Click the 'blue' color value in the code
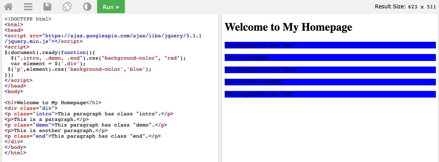The width and height of the screenshot is (439, 162). 137,69
